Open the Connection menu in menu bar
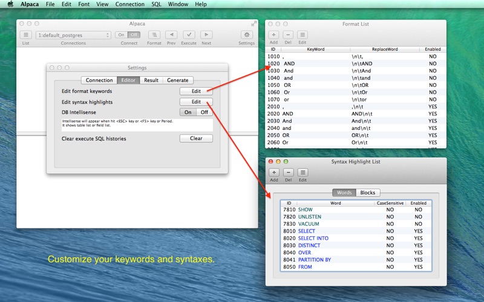Image resolution: width=484 pixels, height=302 pixels. pyautogui.click(x=129, y=4)
